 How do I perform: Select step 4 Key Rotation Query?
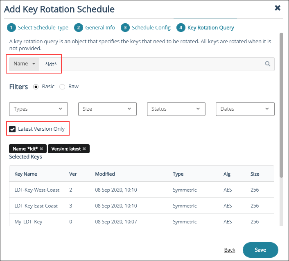pyautogui.click(x=205, y=28)
